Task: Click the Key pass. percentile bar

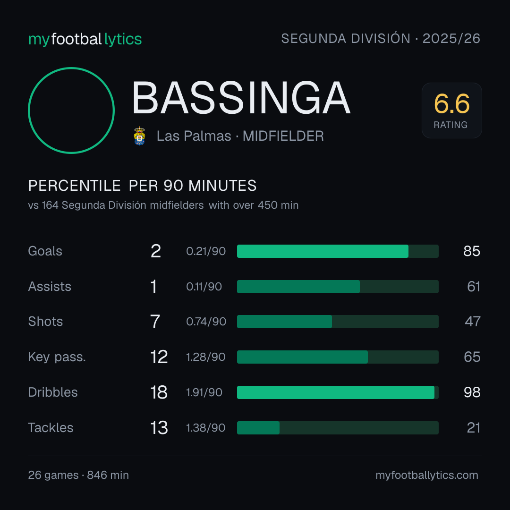Action: [338, 357]
